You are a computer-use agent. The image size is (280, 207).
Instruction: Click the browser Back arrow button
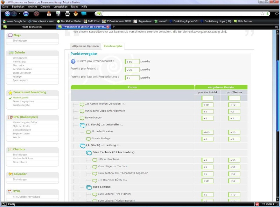tap(7, 14)
